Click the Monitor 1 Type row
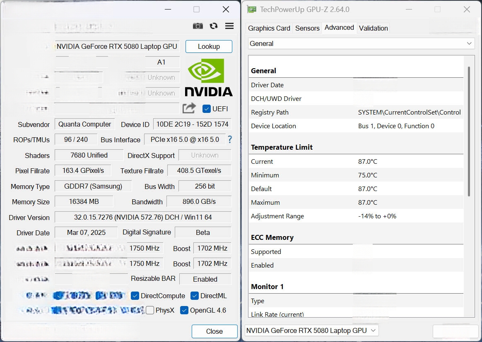The height and width of the screenshot is (342, 482). click(x=356, y=301)
